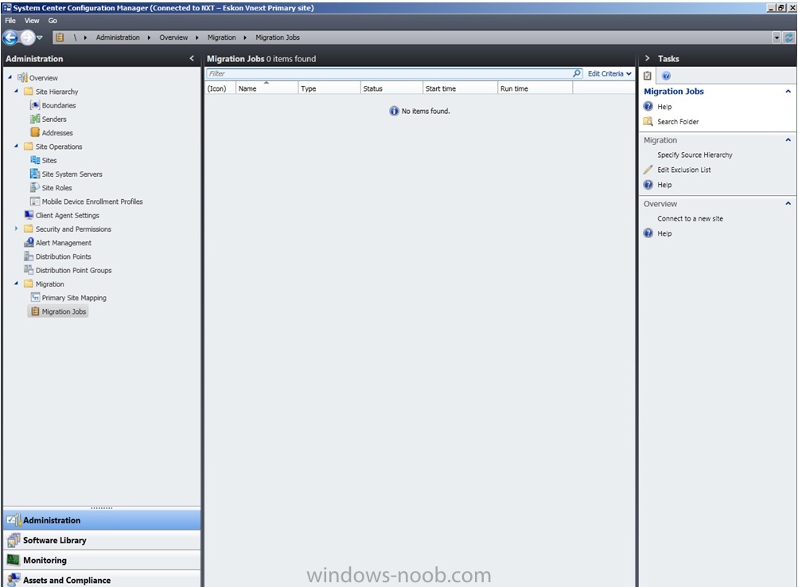The image size is (798, 587).
Task: Click the Help tab icon in Tasks pane
Action: [666, 76]
